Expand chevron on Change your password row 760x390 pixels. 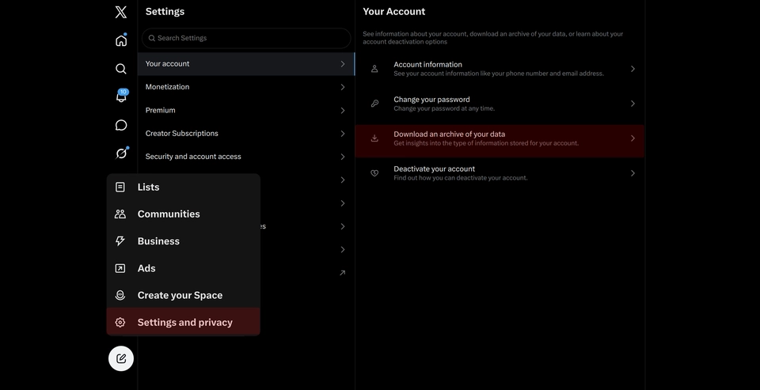pos(633,104)
